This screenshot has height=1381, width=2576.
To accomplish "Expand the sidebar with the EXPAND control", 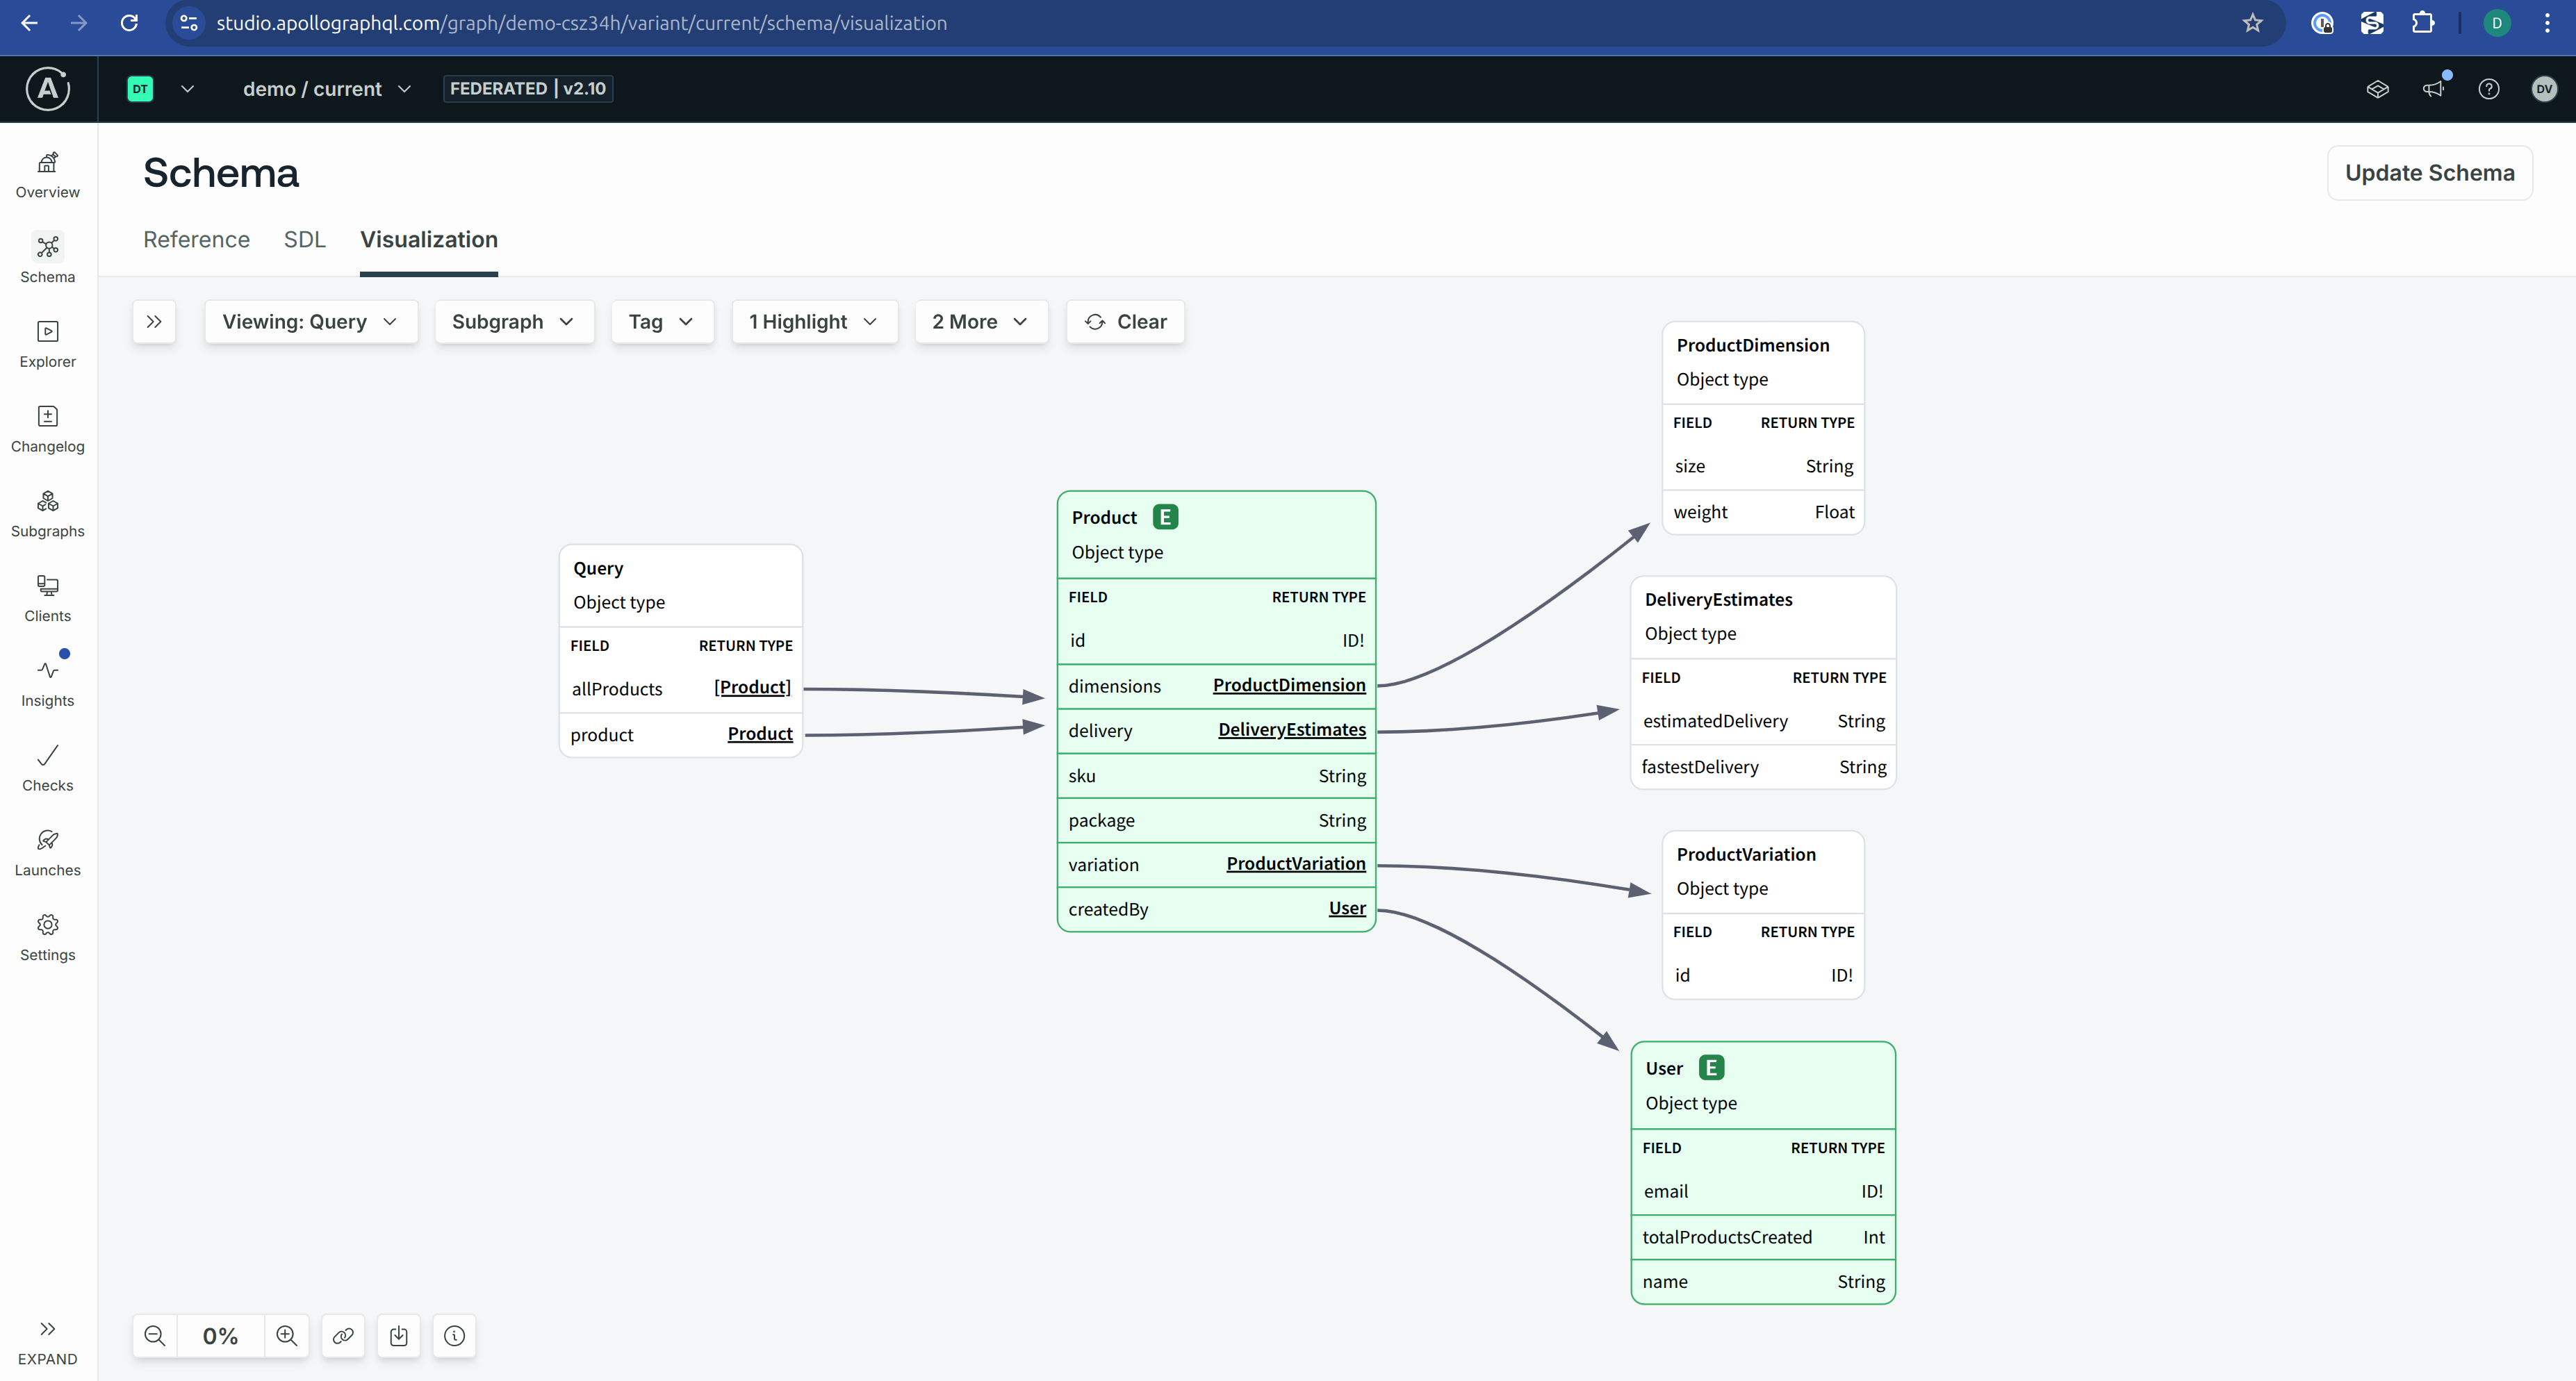I will [47, 1342].
